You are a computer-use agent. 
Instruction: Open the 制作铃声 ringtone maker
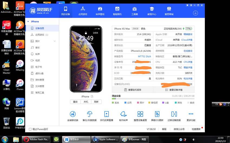[x=123, y=114]
